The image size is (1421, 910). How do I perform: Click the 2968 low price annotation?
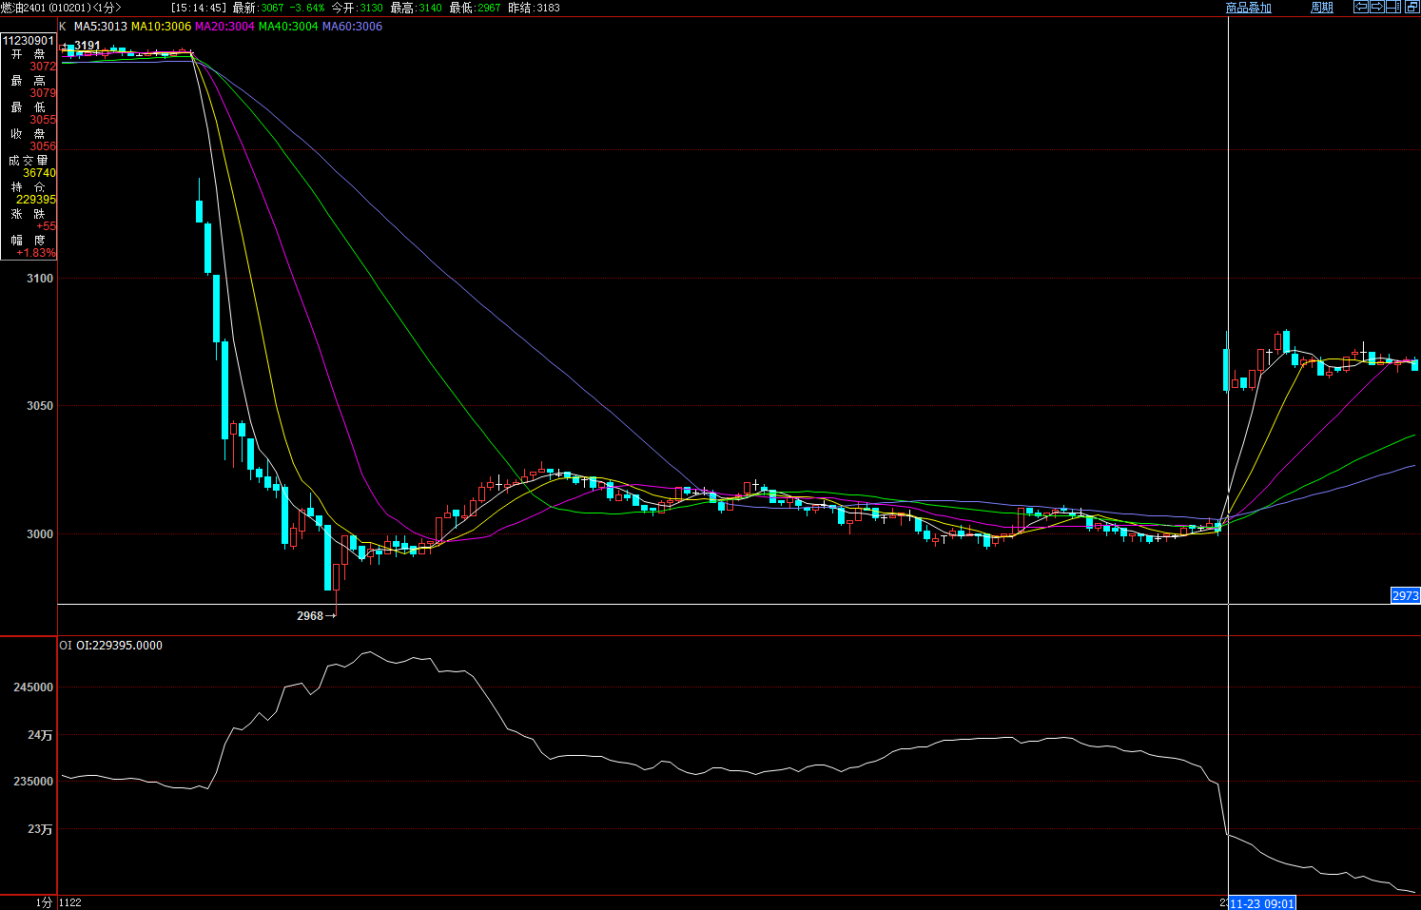coord(310,616)
